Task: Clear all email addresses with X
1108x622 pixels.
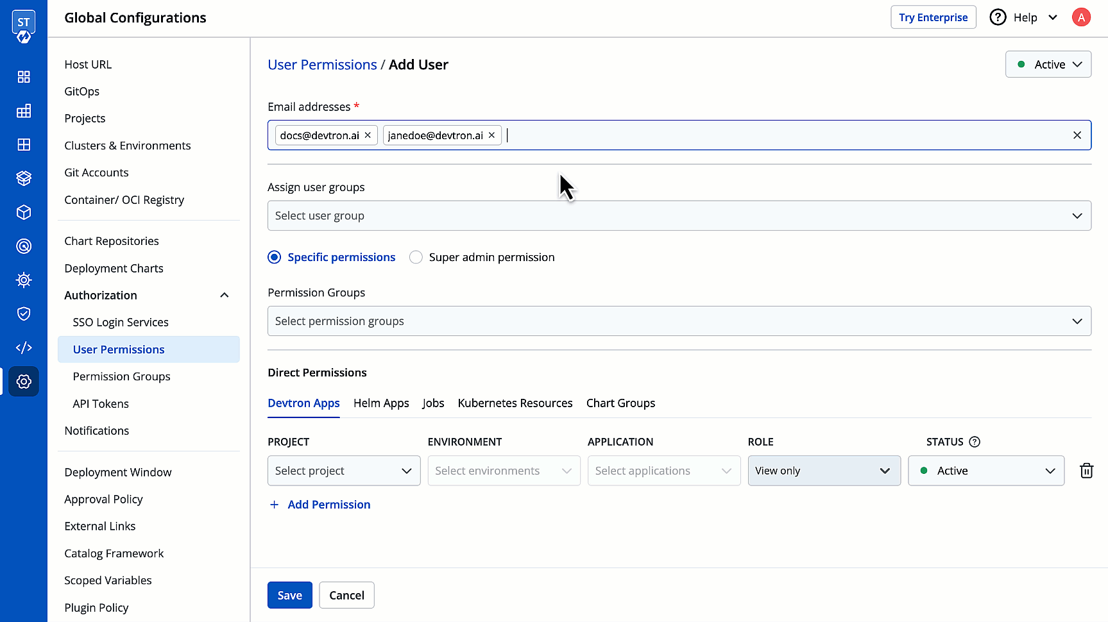Action: [1077, 135]
